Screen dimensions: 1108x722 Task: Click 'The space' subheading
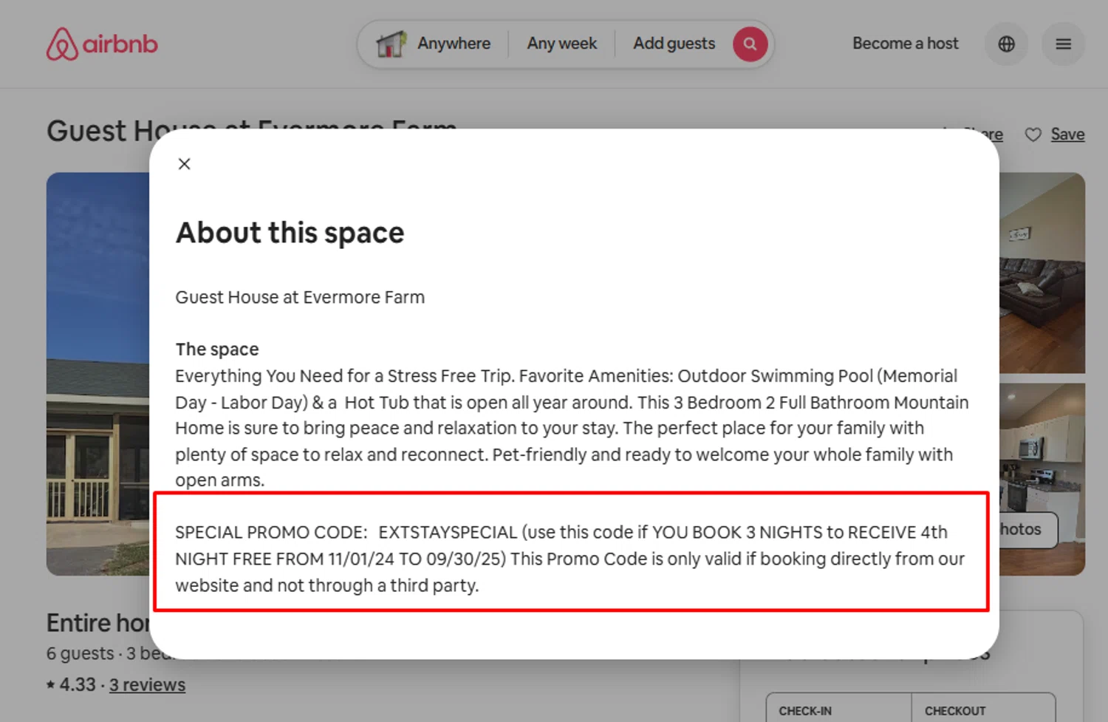pos(217,349)
